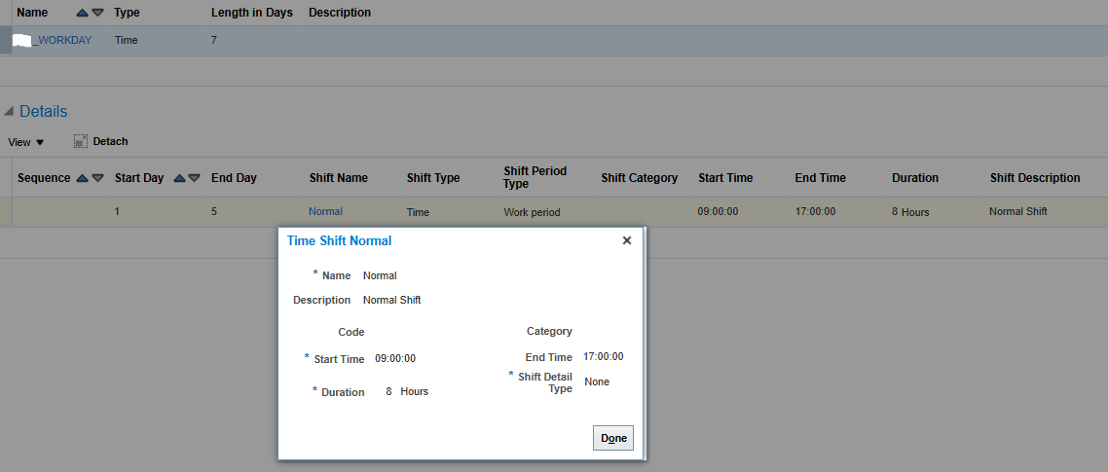Click the dialog Duration value 8 Hours
This screenshot has width=1108, height=472.
click(x=407, y=391)
